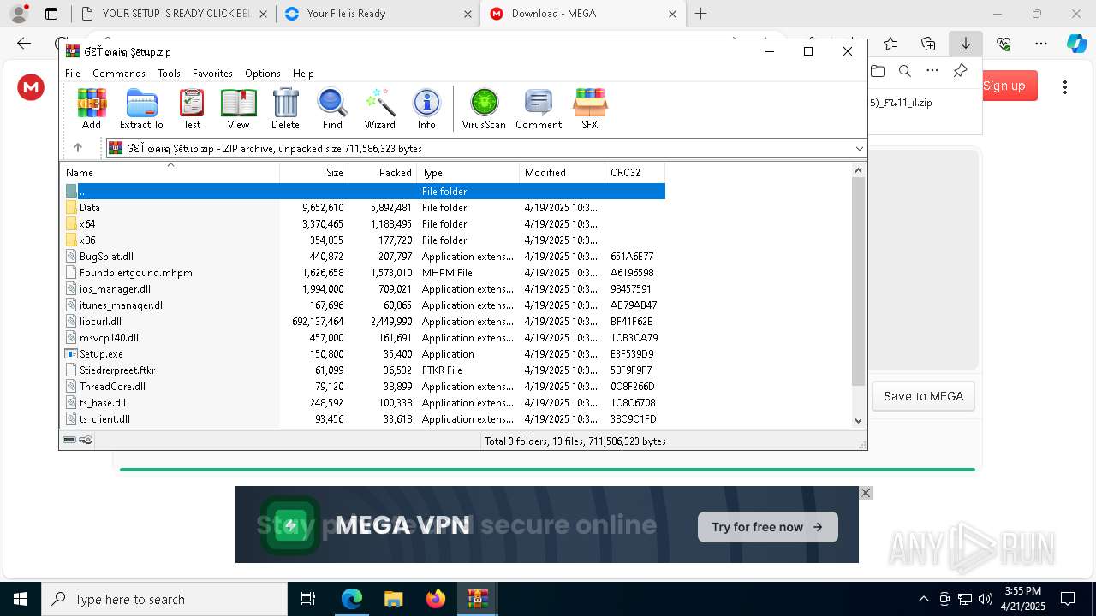Click the taskbar search box
This screenshot has height=616, width=1096.
coord(164,599)
